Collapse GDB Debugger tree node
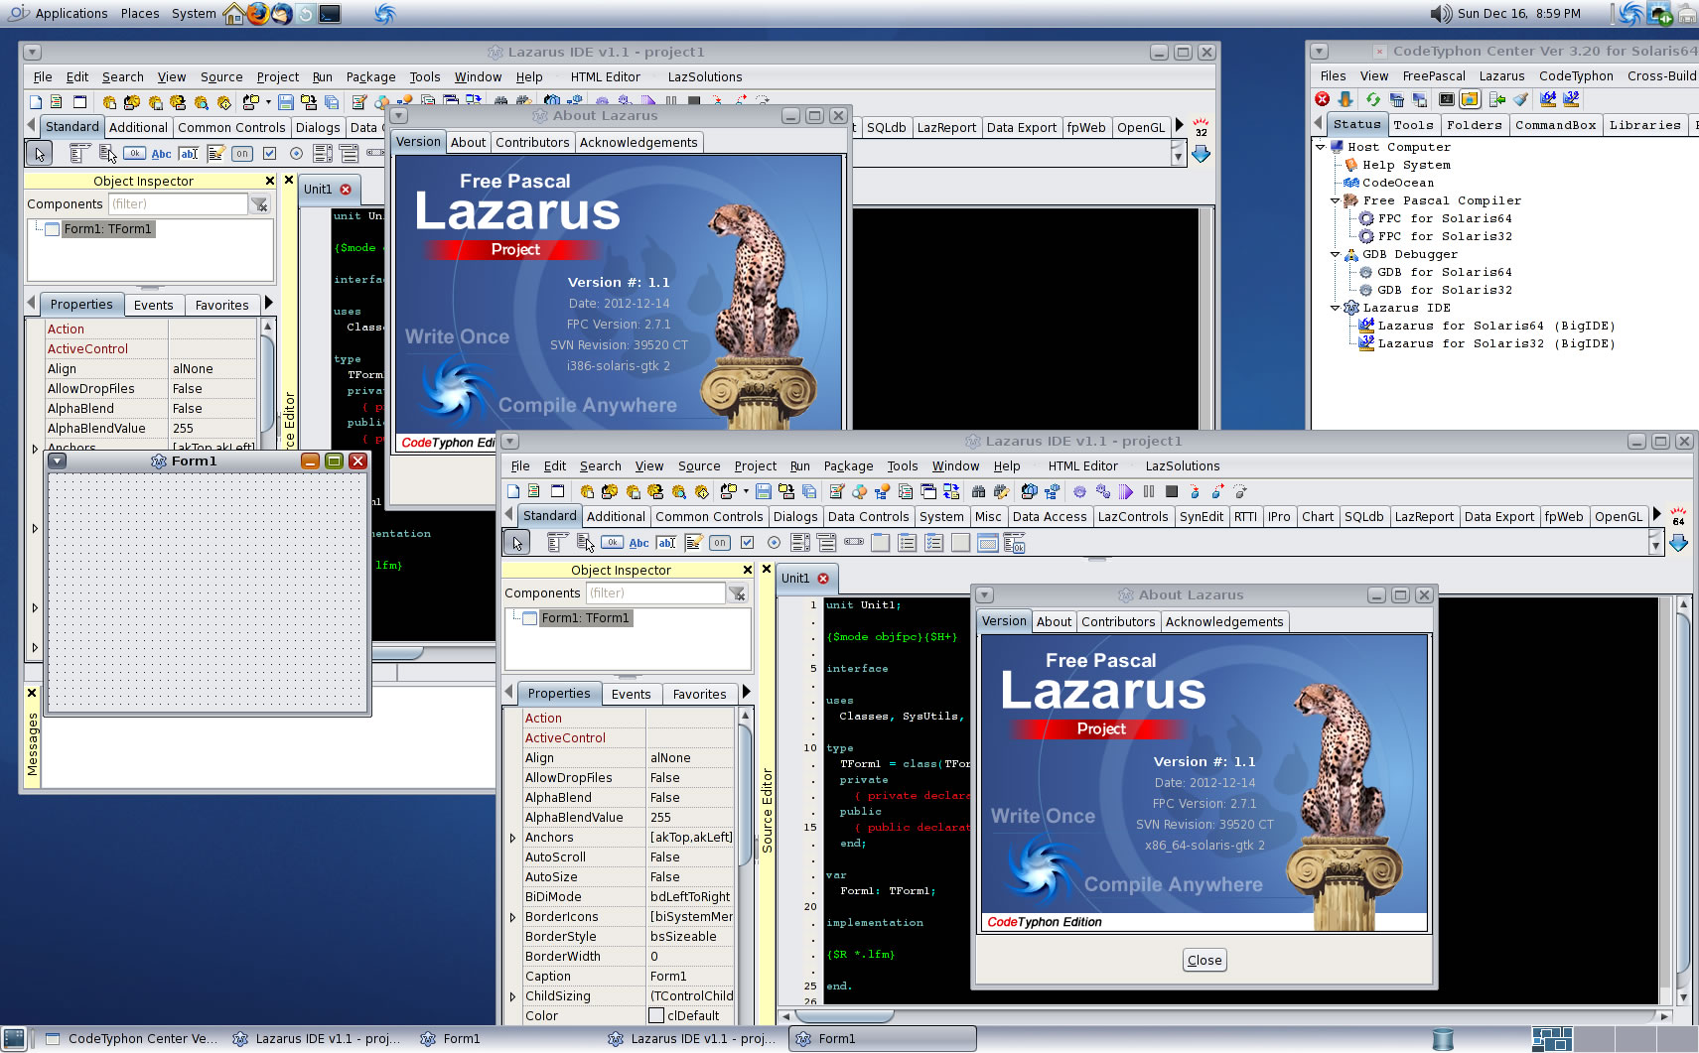Screen dimensions: 1699x1053 click(1336, 254)
